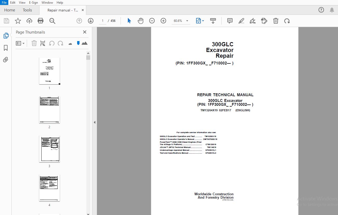This screenshot has height=215, width=338.
Task: Click the print pages icon in thumbnails panel
Action: pyautogui.click(x=43, y=43)
